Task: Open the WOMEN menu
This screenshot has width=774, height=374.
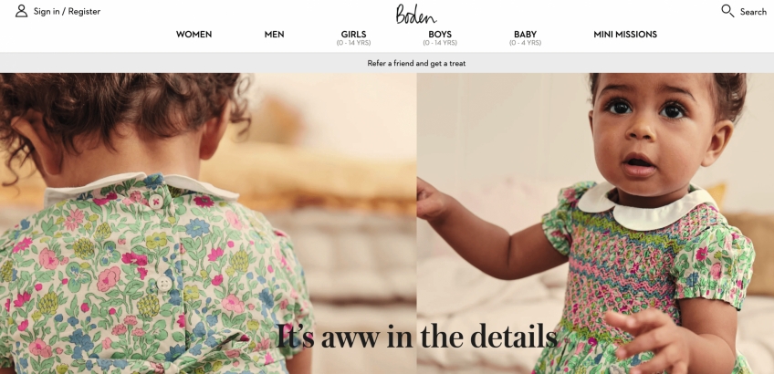Action: 194,35
